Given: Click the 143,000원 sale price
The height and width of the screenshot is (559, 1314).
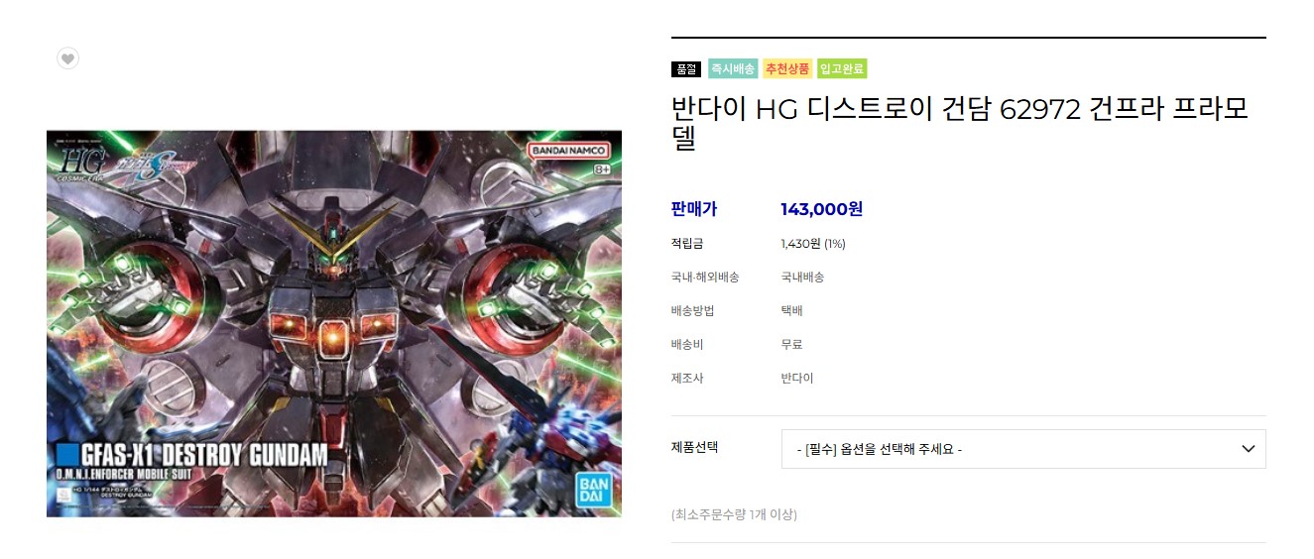Looking at the screenshot, I should click(821, 209).
